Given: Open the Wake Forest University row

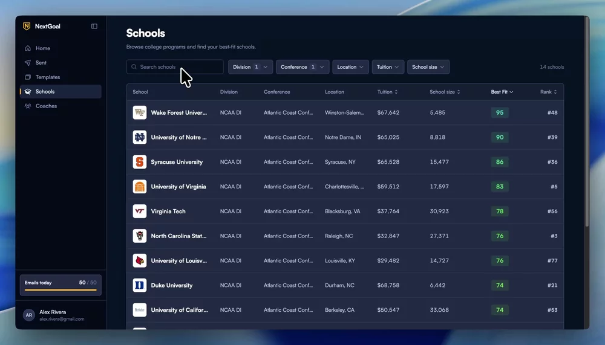Looking at the screenshot, I should (345, 112).
